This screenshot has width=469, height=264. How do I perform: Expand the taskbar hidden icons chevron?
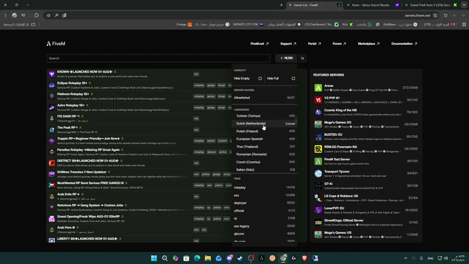pyautogui.click(x=406, y=258)
